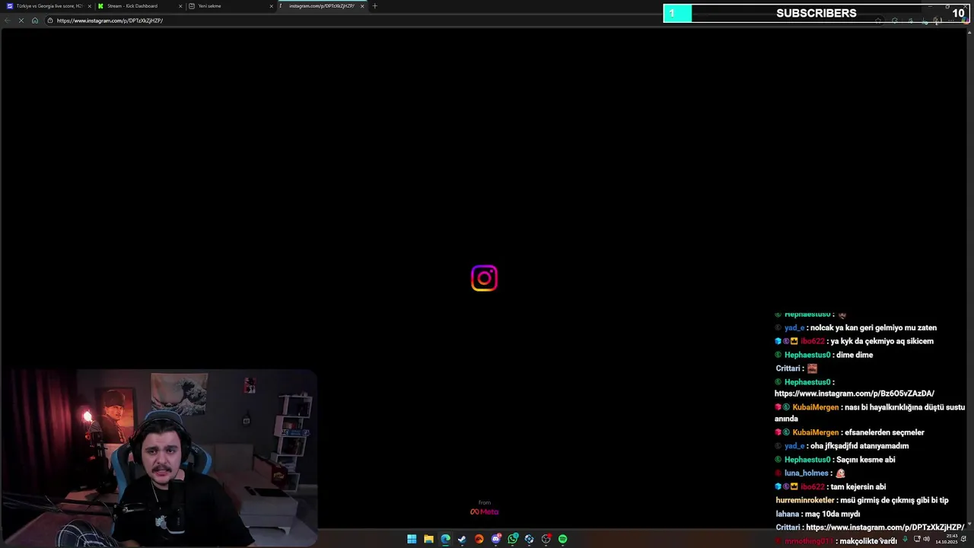Click chat message 'oha jfkşadjfıd atanıyamadım'
The height and width of the screenshot is (548, 974).
tap(860, 446)
